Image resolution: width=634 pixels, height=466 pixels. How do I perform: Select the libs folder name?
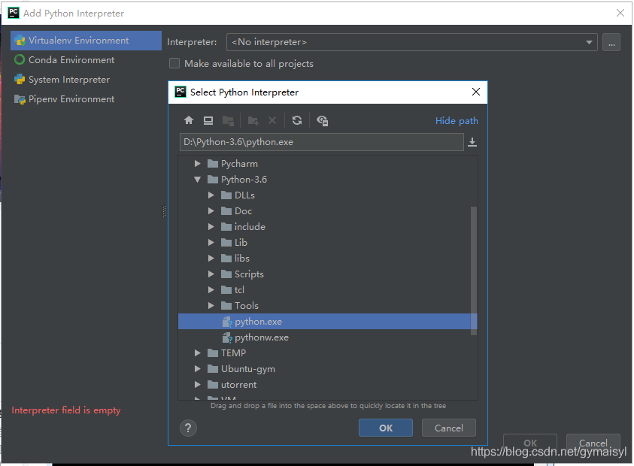click(x=242, y=258)
